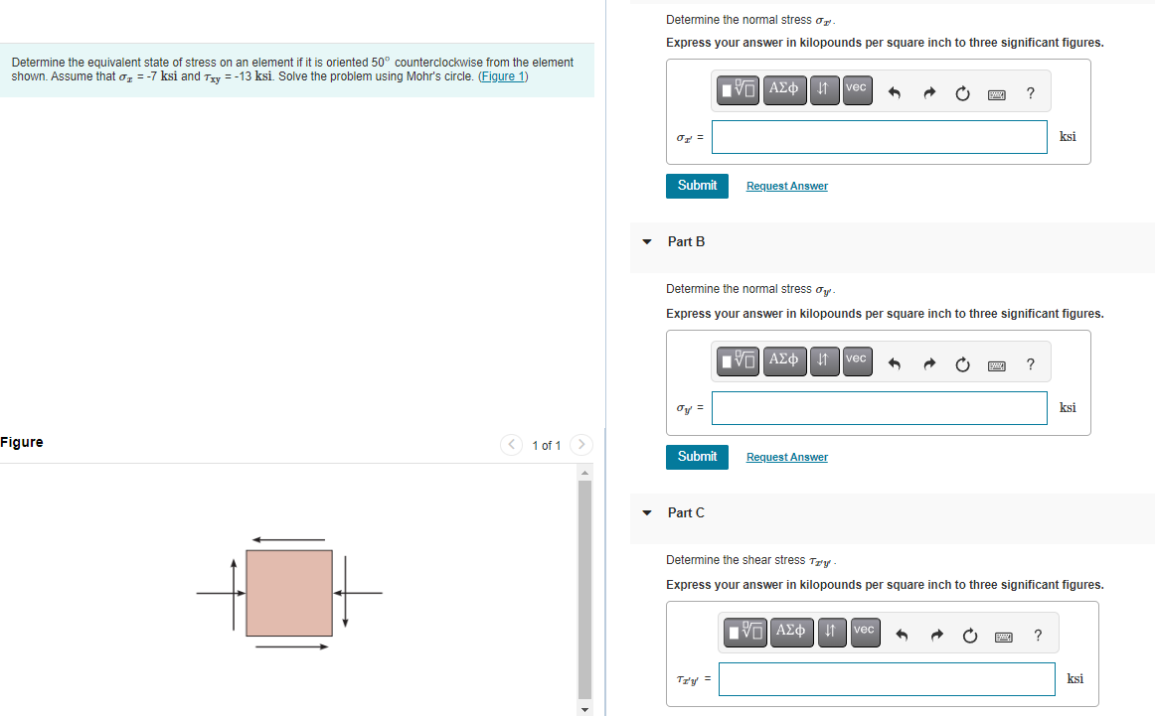Screen dimensions: 1155x716
Task: Redo in Part B toolbar
Action: tap(928, 364)
